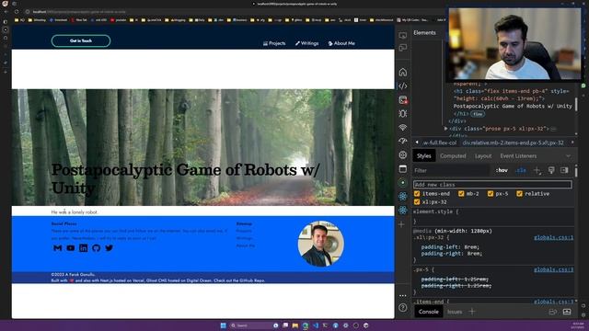This screenshot has width=589, height=331.
Task: Click the browser reload icon
Action: pos(17,12)
